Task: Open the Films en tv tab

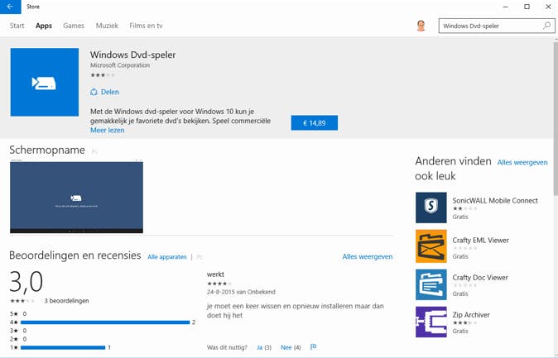Action: (146, 26)
